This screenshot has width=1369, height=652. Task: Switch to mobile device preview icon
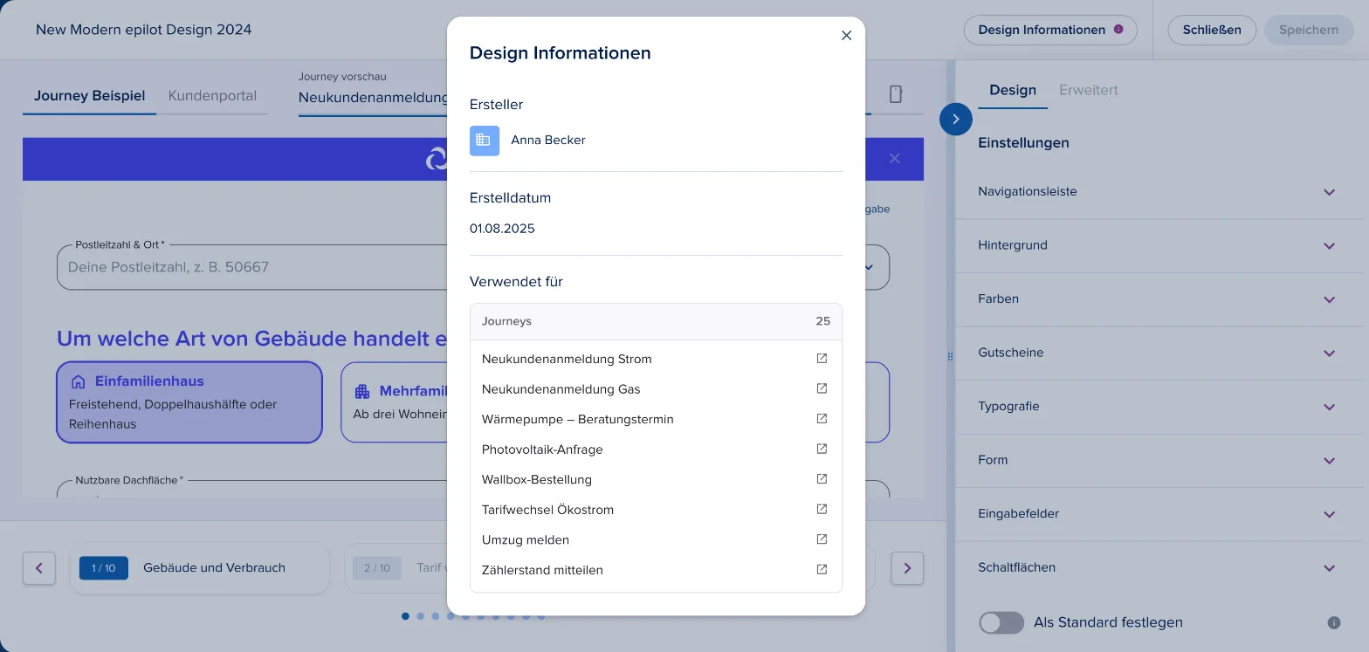point(896,94)
